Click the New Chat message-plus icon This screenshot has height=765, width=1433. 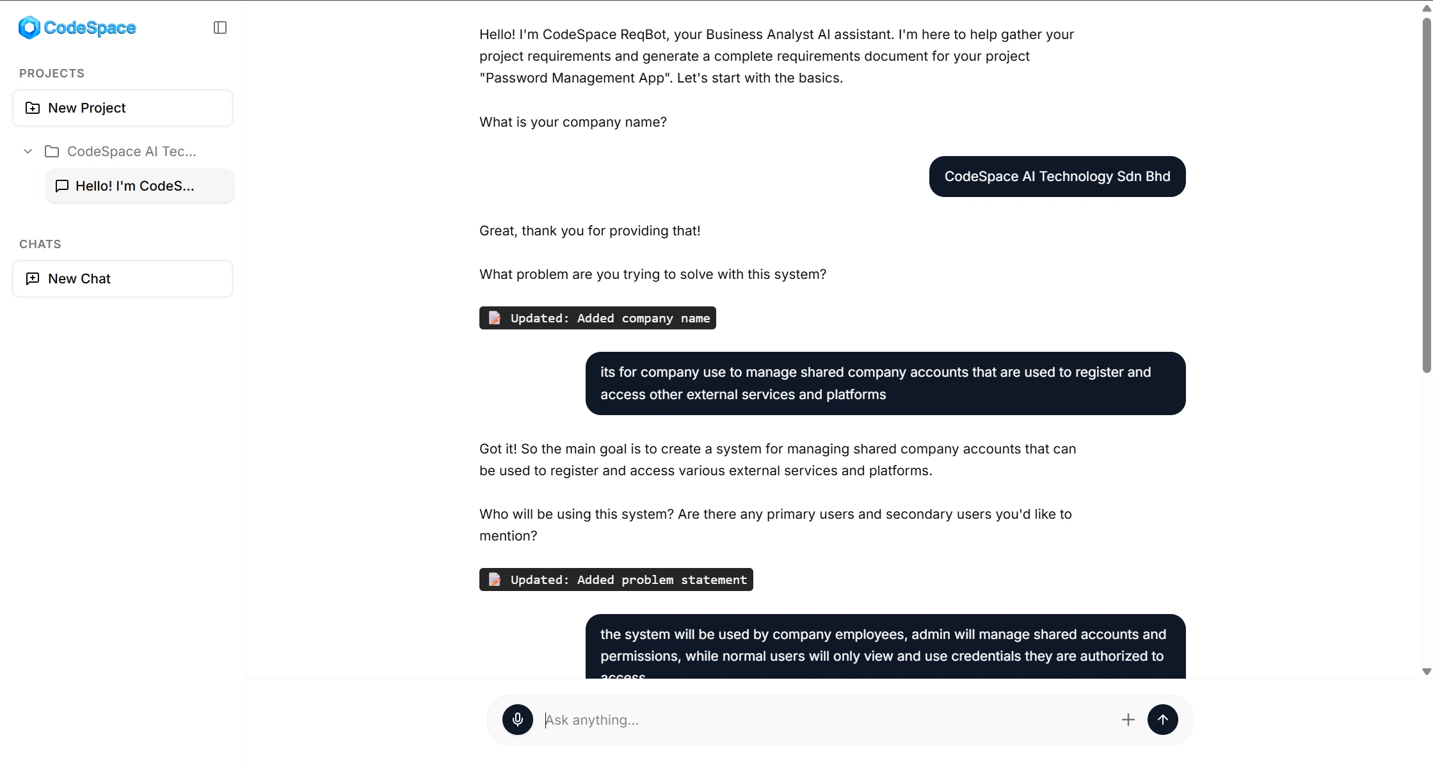point(33,279)
